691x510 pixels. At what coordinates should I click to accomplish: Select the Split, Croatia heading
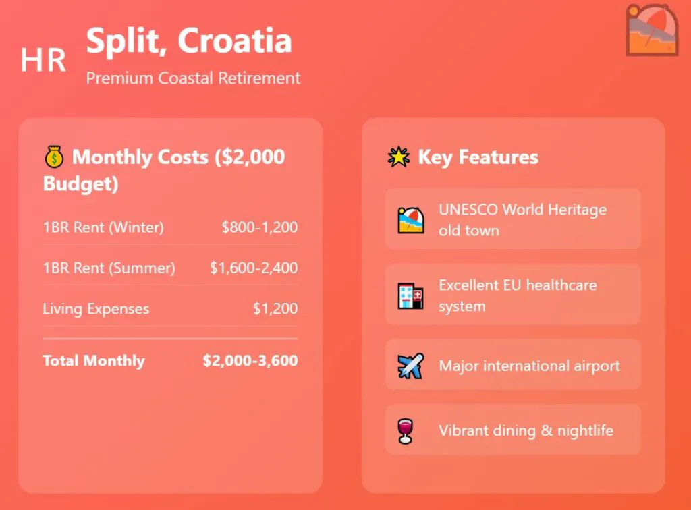click(x=189, y=40)
